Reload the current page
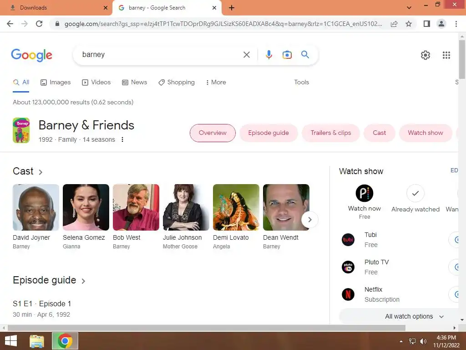 (x=39, y=24)
